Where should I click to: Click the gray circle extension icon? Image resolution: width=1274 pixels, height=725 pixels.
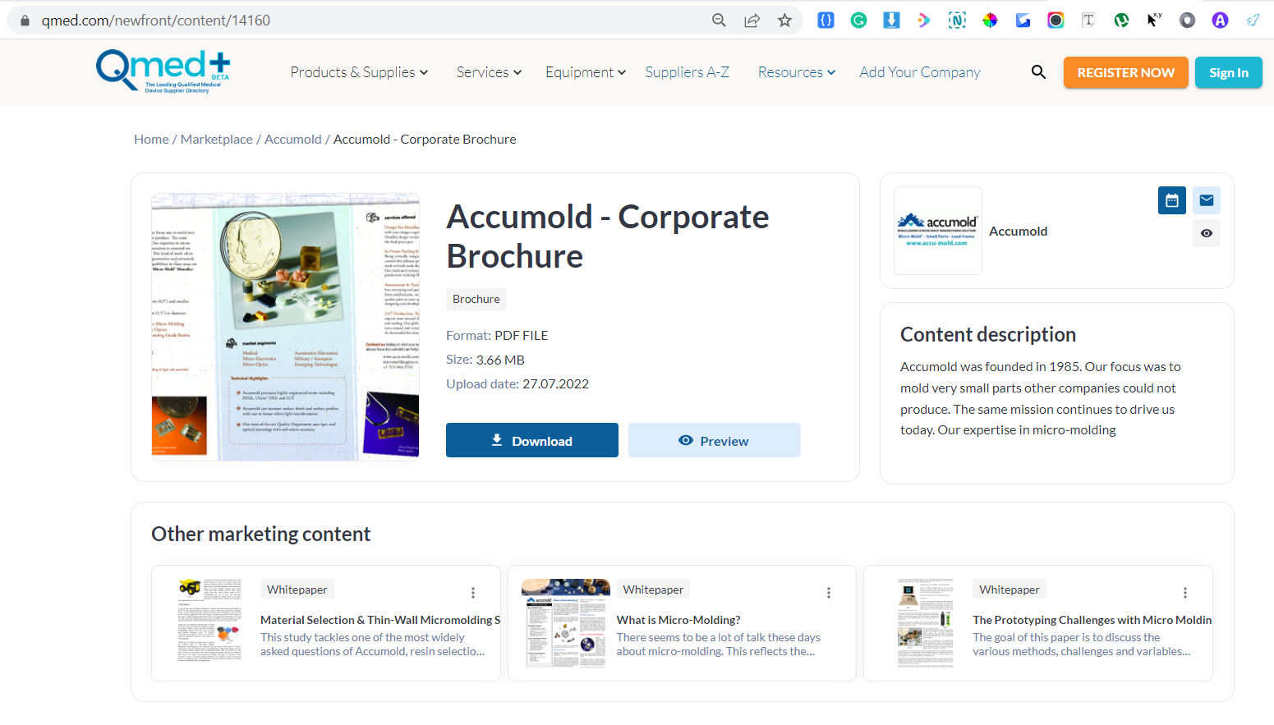1187,21
